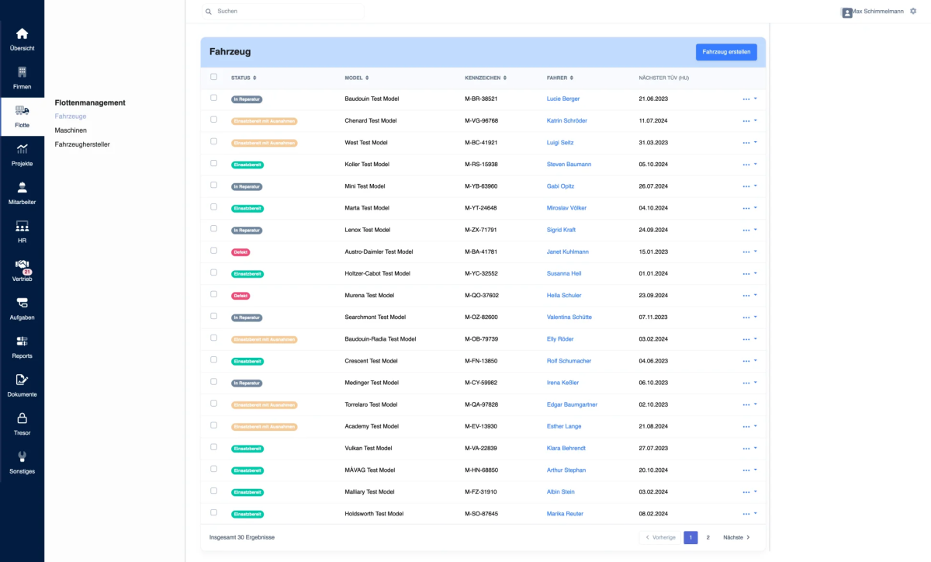Switch to the Fahrzeughersteller section
Screen dimensions: 931x562
coord(81,144)
